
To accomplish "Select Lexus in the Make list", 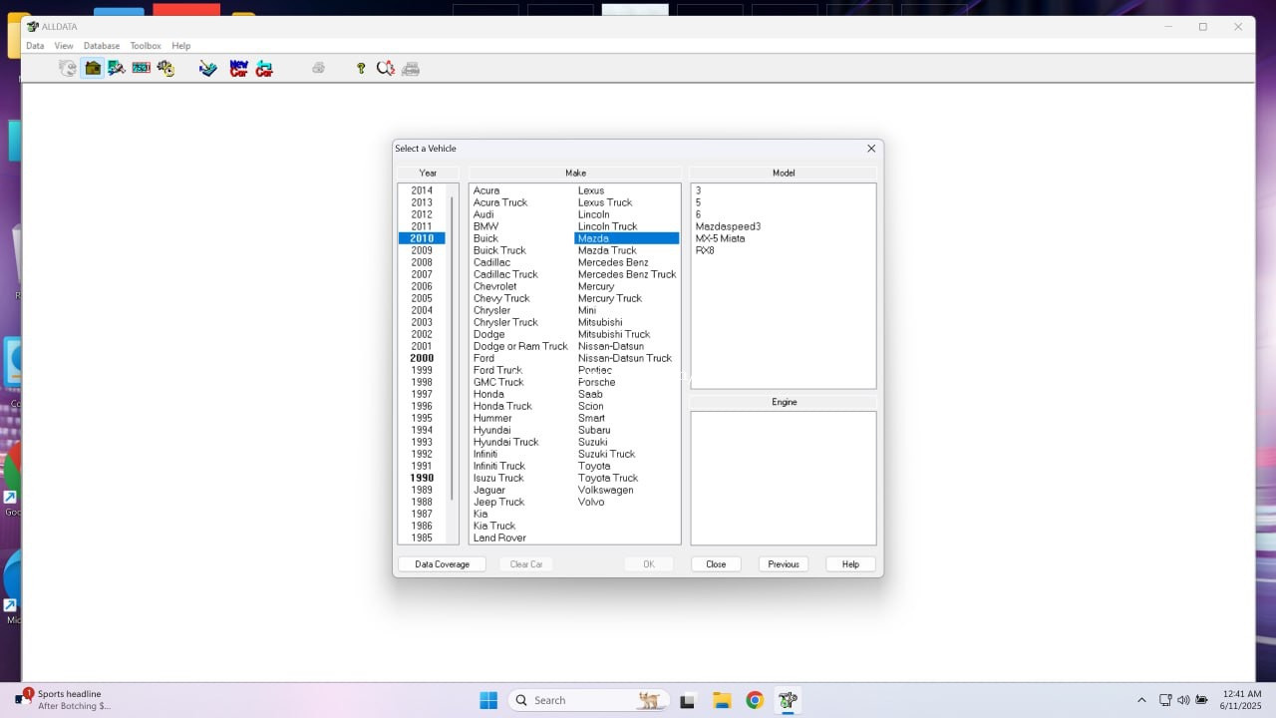I will tap(591, 190).
